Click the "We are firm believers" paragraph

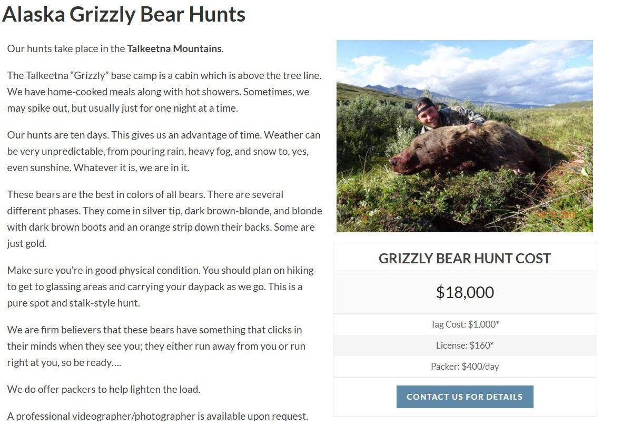(156, 346)
